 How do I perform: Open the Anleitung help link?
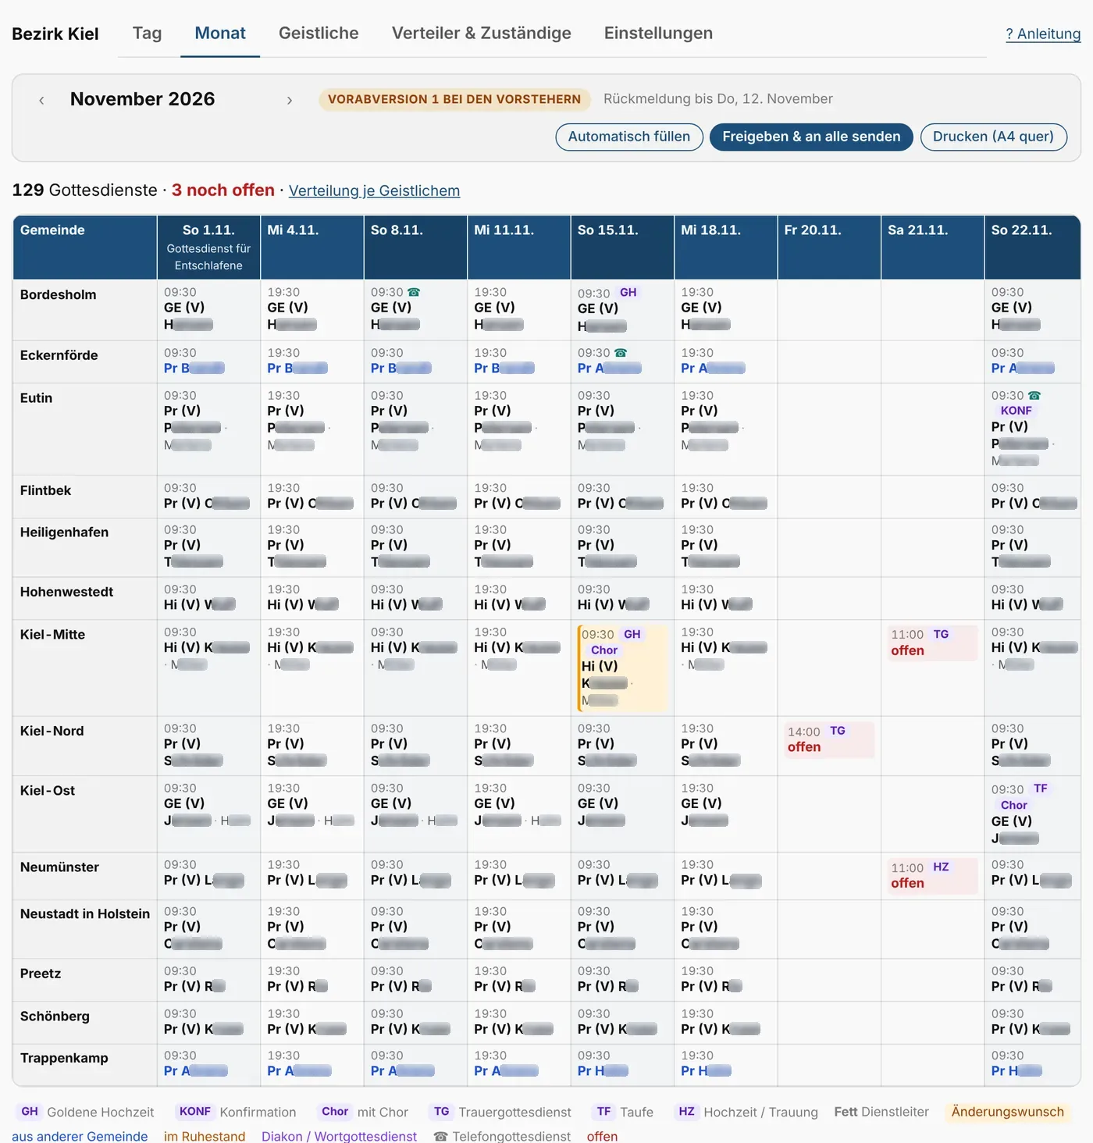[1043, 34]
